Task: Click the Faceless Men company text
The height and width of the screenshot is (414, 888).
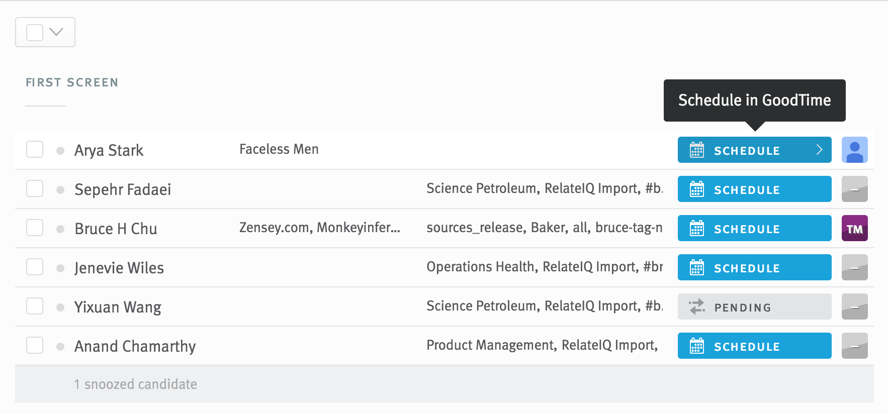Action: (279, 149)
